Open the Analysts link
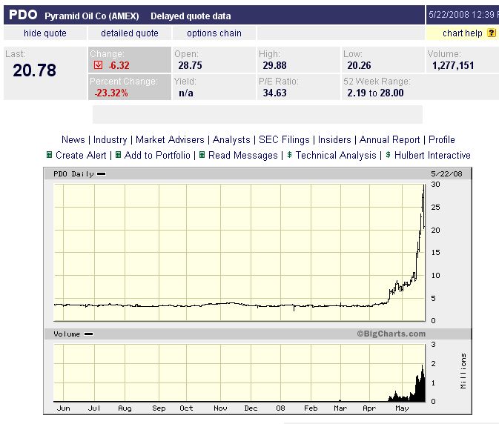 (231, 139)
